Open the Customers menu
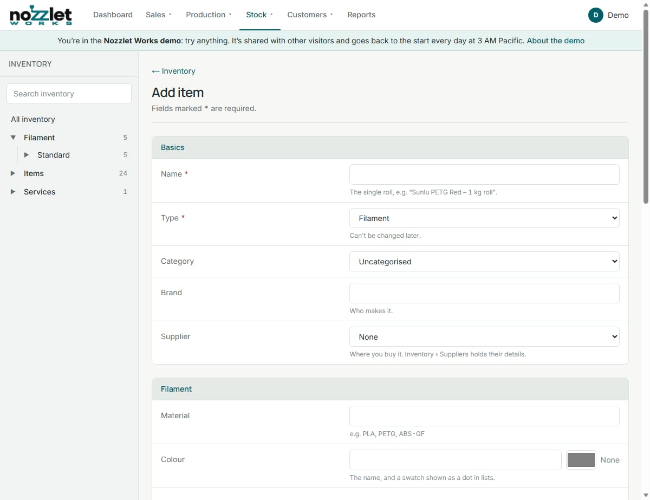This screenshot has width=650, height=500. click(x=310, y=15)
